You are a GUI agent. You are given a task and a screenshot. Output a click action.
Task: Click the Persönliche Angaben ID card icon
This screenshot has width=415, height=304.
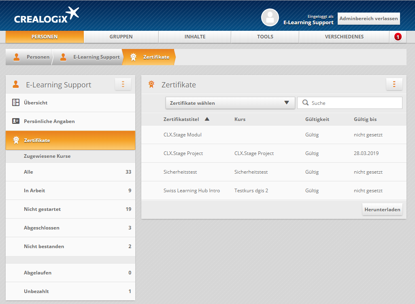click(x=16, y=121)
